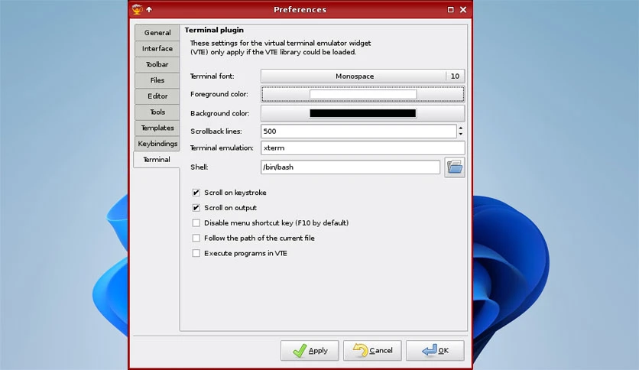Pick the black background color swatch
The width and height of the screenshot is (639, 370).
[x=363, y=113]
